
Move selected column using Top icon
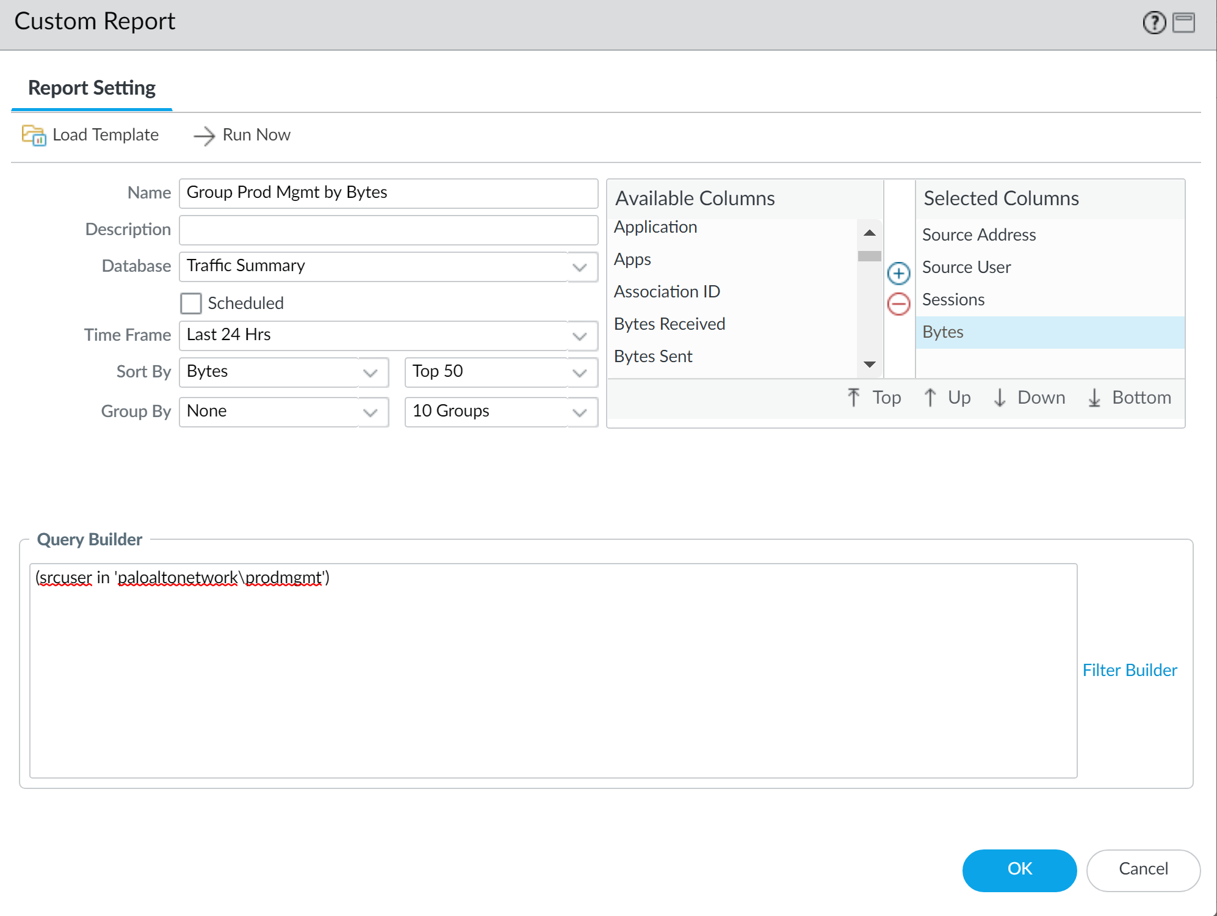pyautogui.click(x=853, y=397)
